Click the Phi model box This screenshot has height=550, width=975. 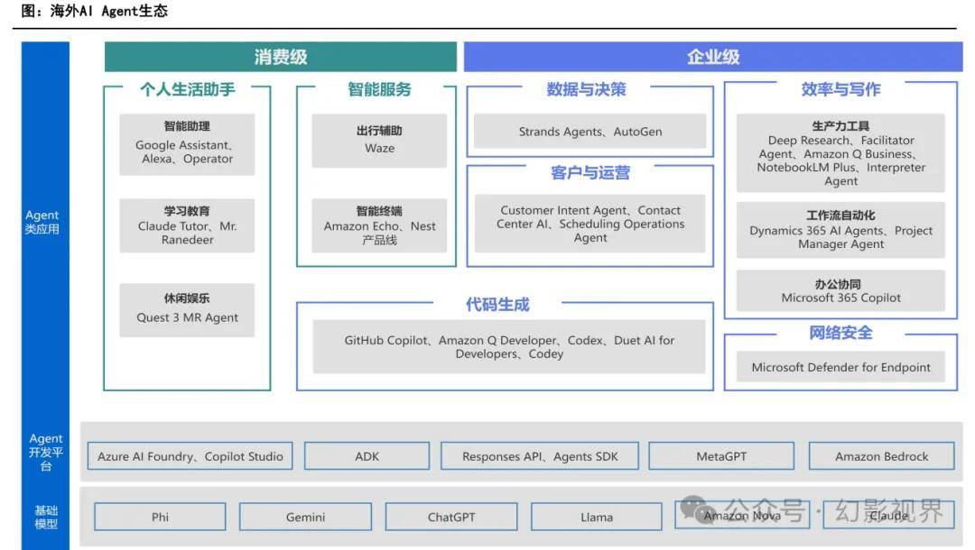pos(160,517)
